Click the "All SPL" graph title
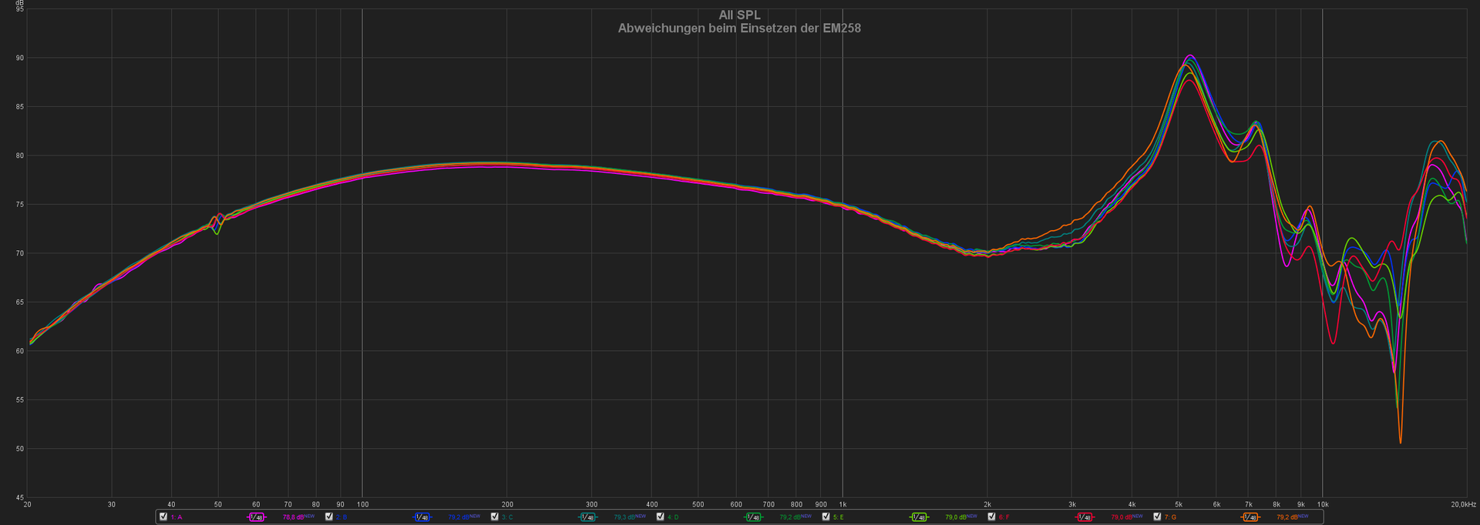The width and height of the screenshot is (1480, 525). pyautogui.click(x=739, y=15)
